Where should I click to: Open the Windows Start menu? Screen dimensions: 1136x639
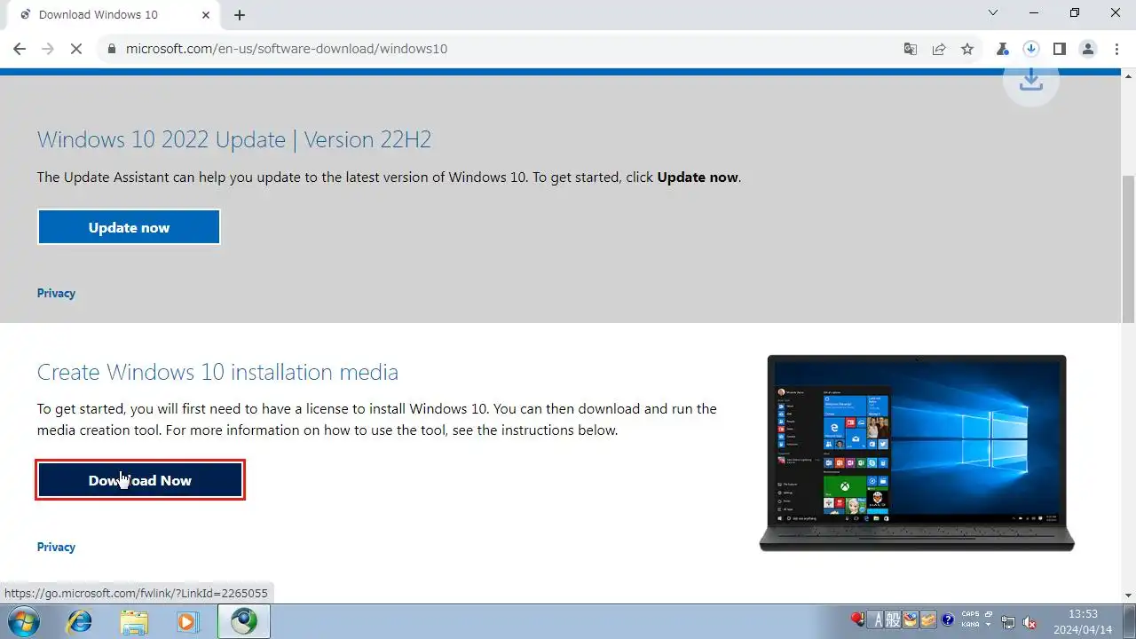pos(24,621)
